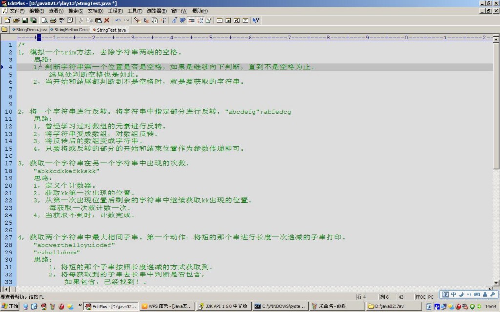The image size is (500, 312).
Task: Click line number 10 in the gutter
Action: (9, 112)
